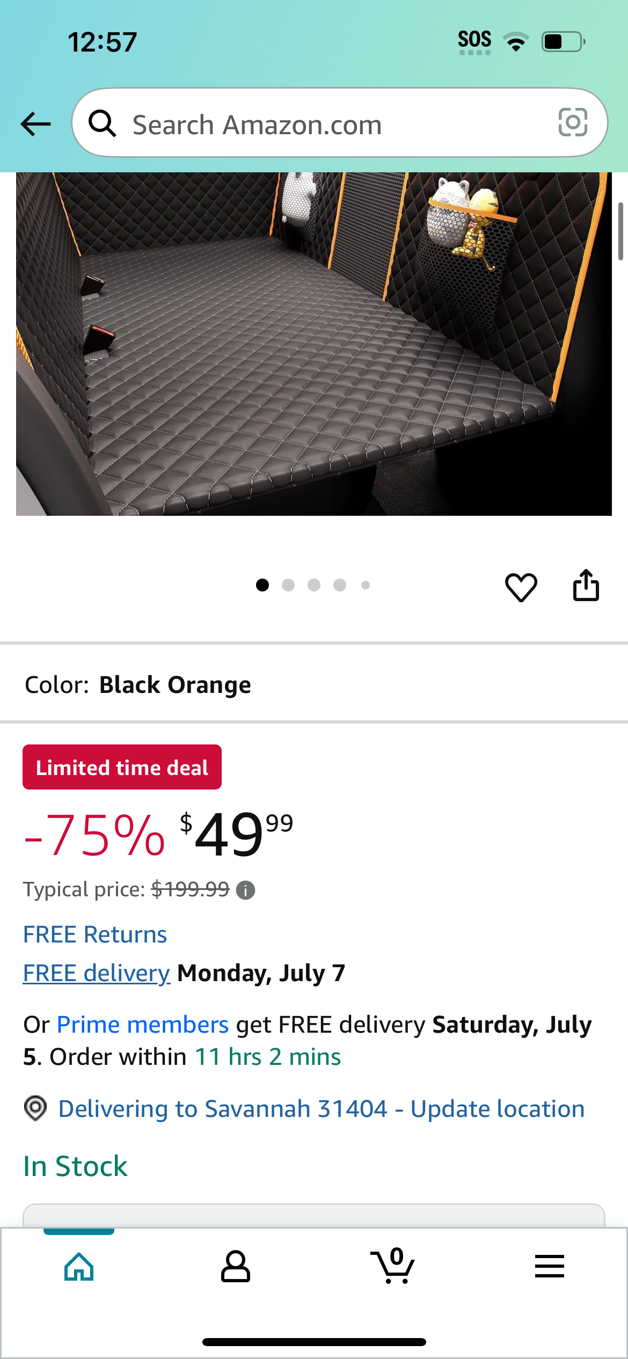Select fourth image carousel dot
This screenshot has width=628, height=1359.
pos(340,585)
